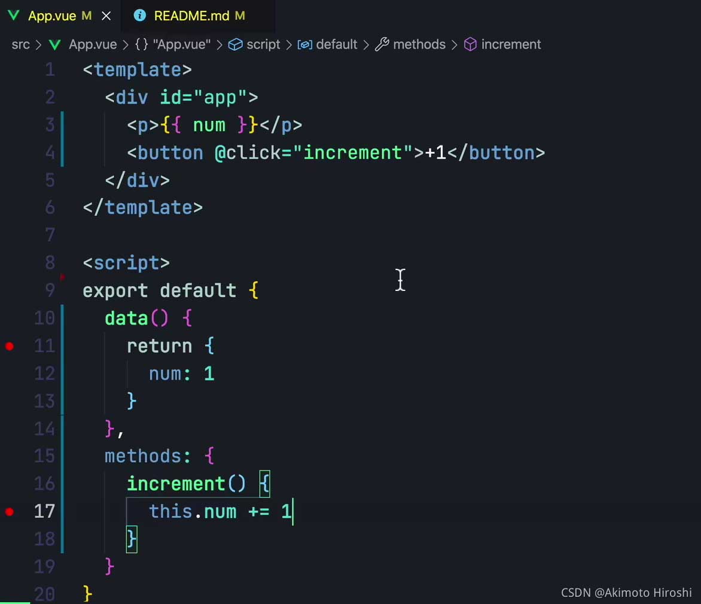Select the App.vue editor tab

tap(52, 16)
